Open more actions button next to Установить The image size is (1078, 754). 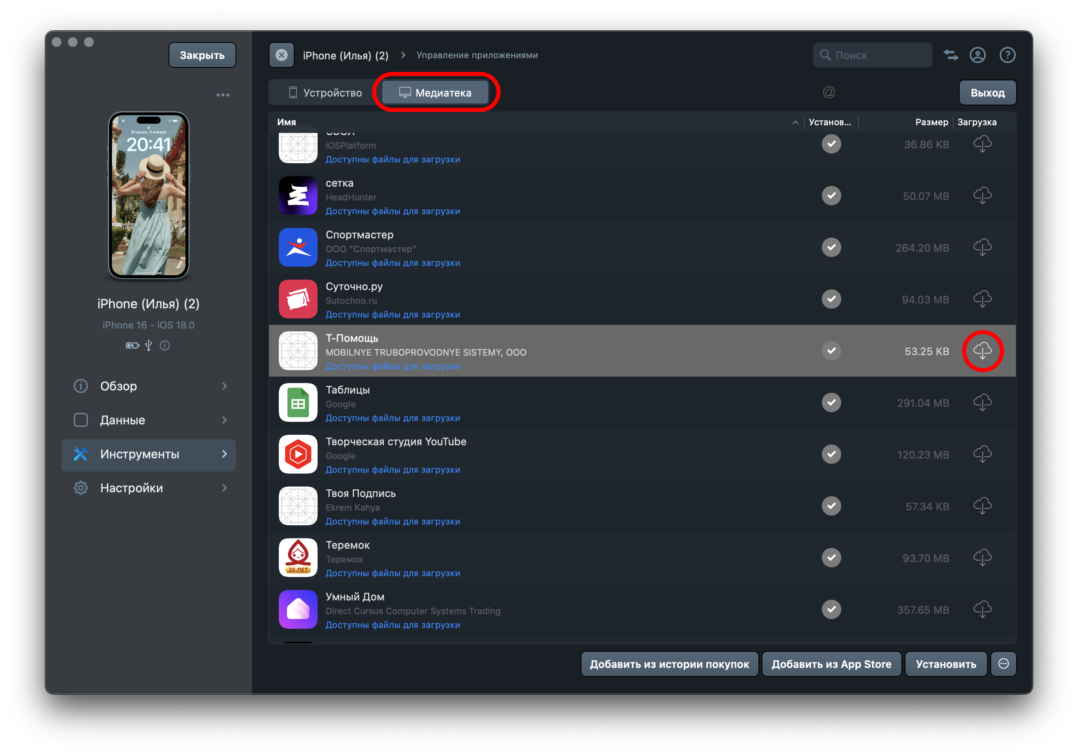pyautogui.click(x=1003, y=664)
